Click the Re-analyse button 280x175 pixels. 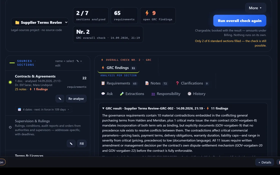click(x=76, y=98)
